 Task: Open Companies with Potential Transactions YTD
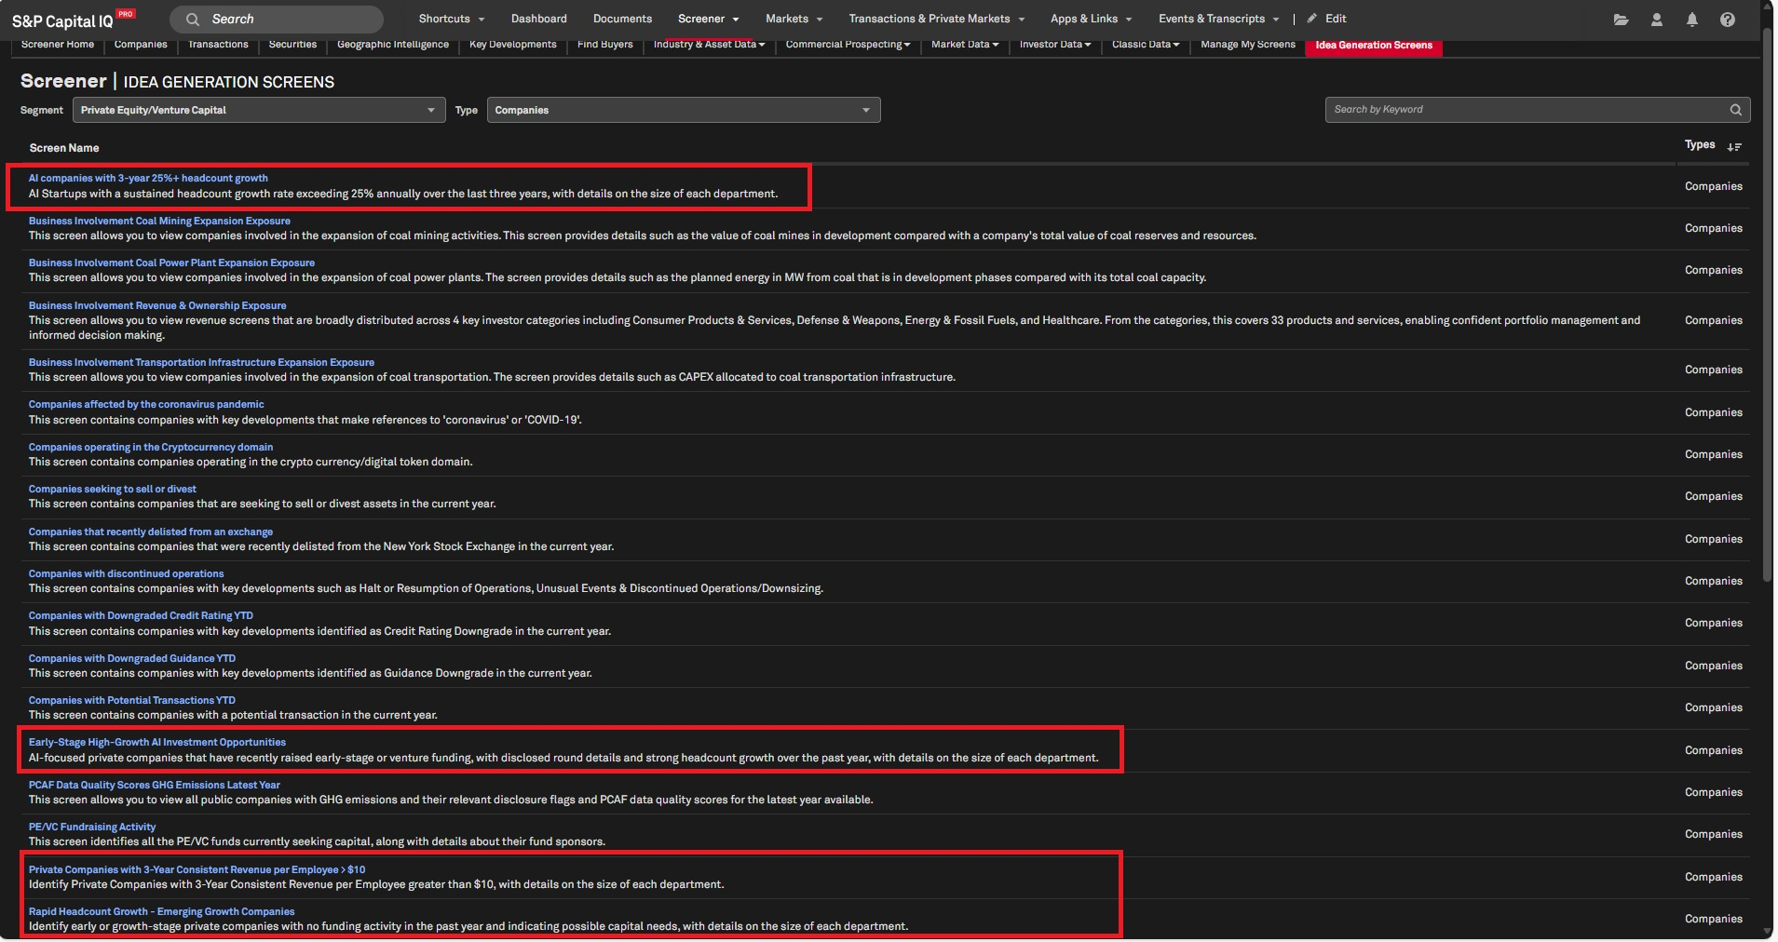[x=132, y=700]
